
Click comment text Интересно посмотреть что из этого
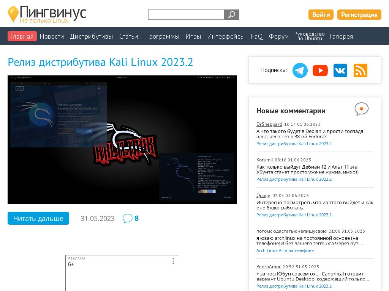pyautogui.click(x=315, y=205)
